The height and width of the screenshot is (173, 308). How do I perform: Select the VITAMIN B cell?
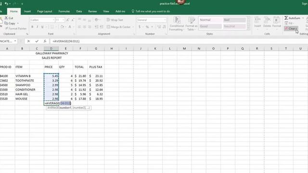coord(23,76)
